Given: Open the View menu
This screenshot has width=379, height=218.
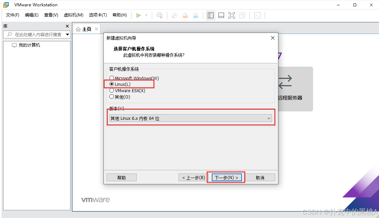Looking at the screenshot, I should [51, 15].
